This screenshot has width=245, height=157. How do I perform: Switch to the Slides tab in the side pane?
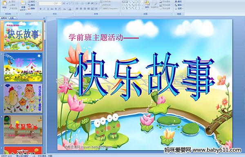pyautogui.click(x=4, y=18)
